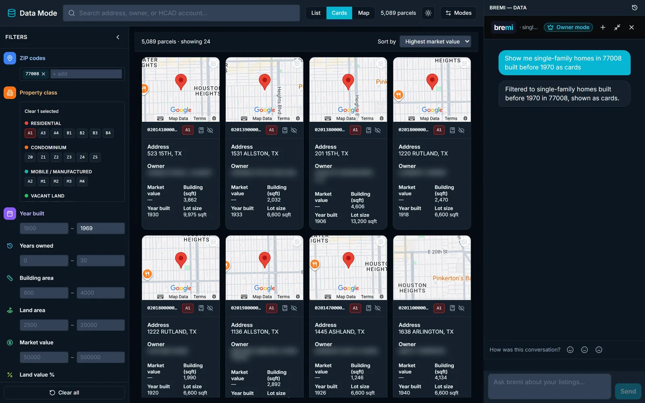Open the Owner mode selector in bremi

pos(568,27)
